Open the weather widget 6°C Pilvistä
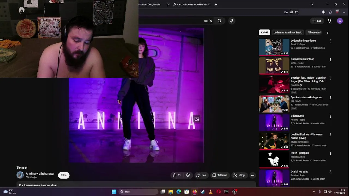 point(10,192)
